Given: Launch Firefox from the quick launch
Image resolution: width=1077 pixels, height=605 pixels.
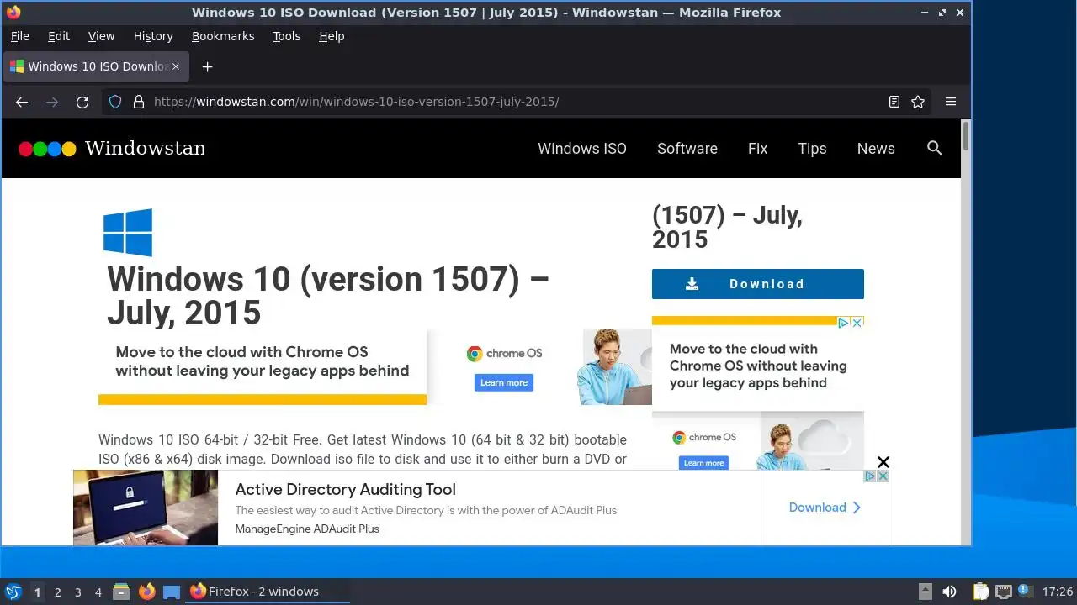Looking at the screenshot, I should pos(147,592).
